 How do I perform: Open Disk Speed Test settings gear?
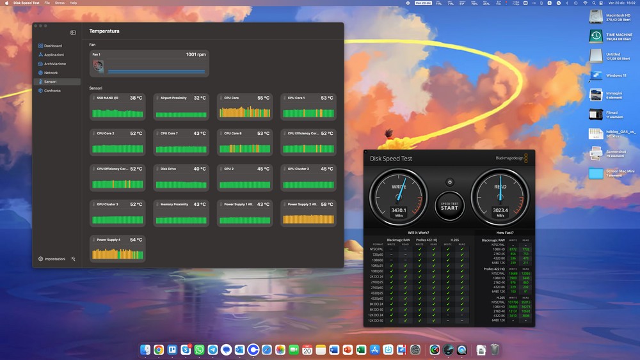(449, 182)
